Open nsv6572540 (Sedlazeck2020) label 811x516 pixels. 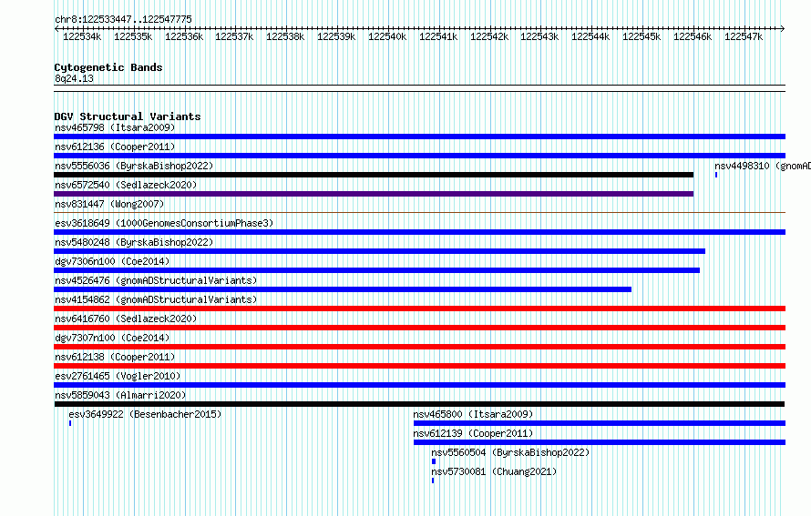tap(126, 185)
